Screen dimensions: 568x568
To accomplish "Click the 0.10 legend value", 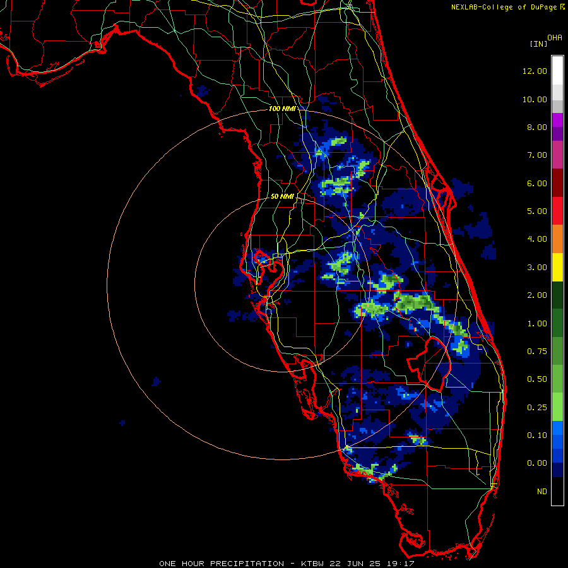I will (x=537, y=435).
